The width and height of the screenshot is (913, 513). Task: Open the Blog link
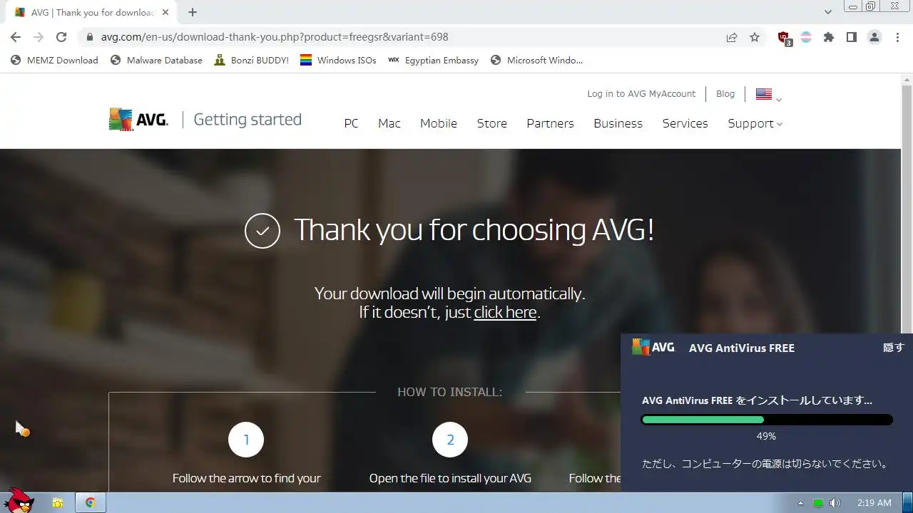(x=725, y=93)
